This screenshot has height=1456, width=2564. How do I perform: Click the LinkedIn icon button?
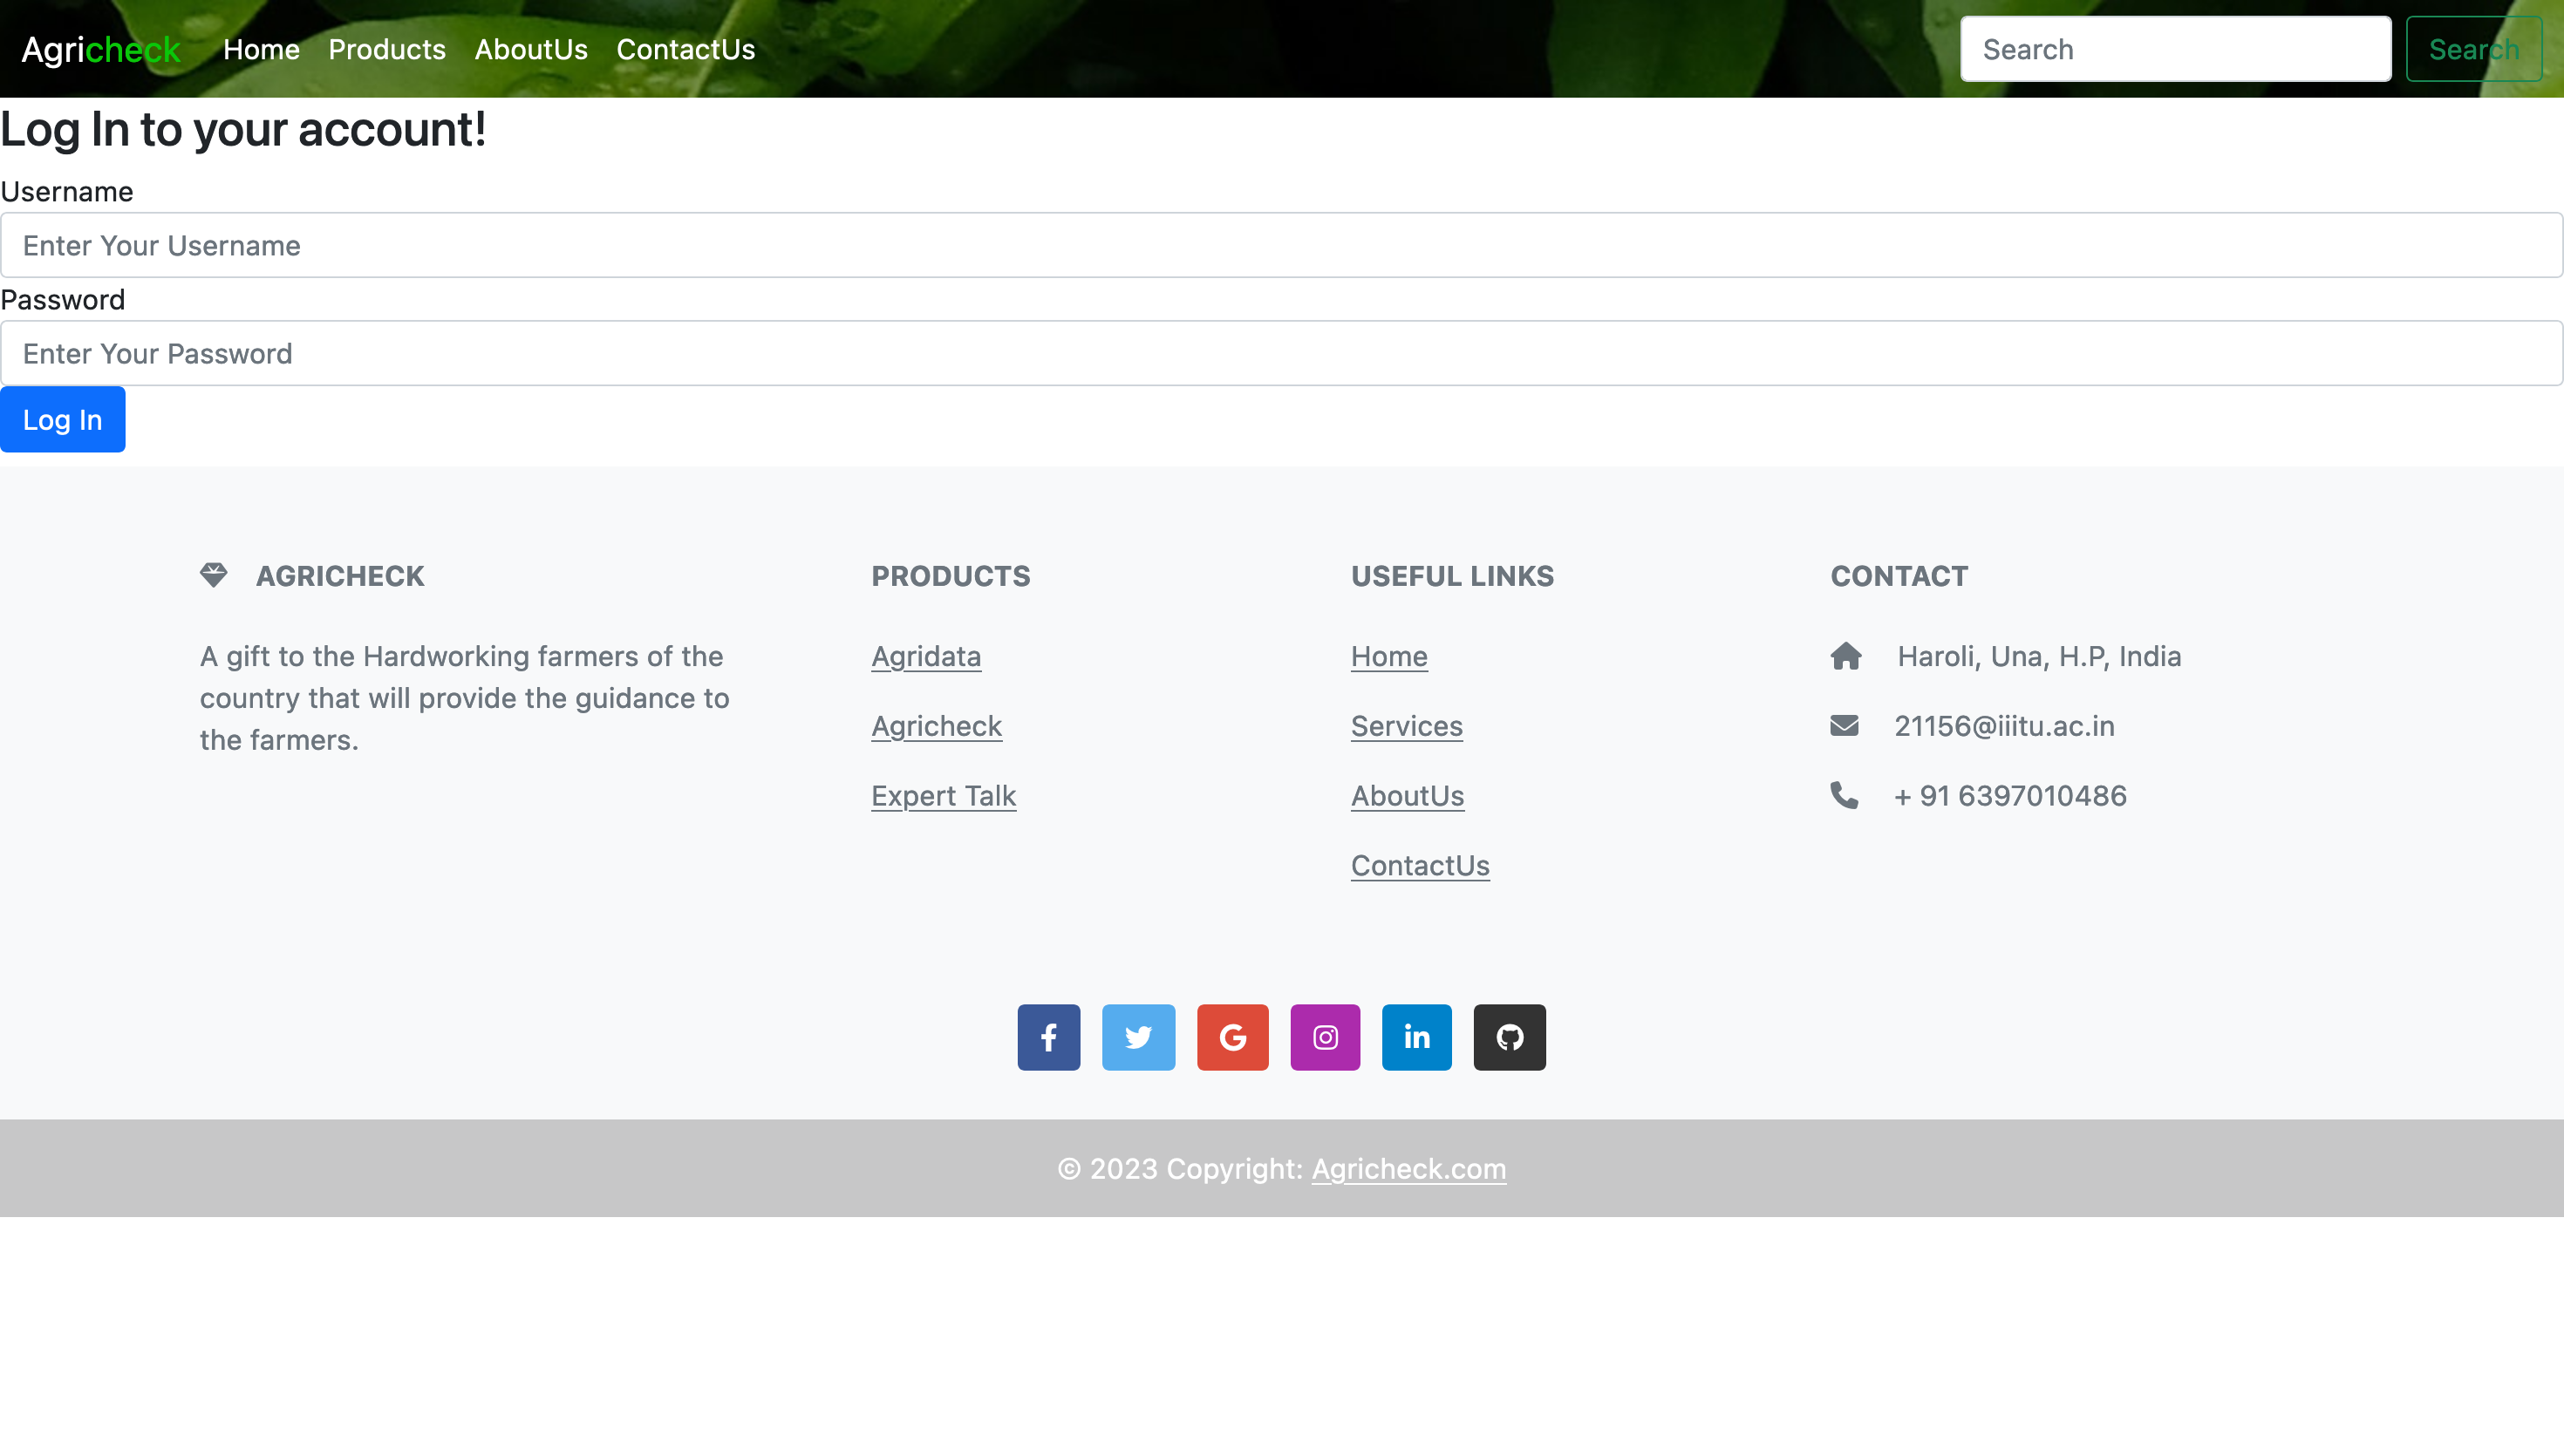(1416, 1037)
